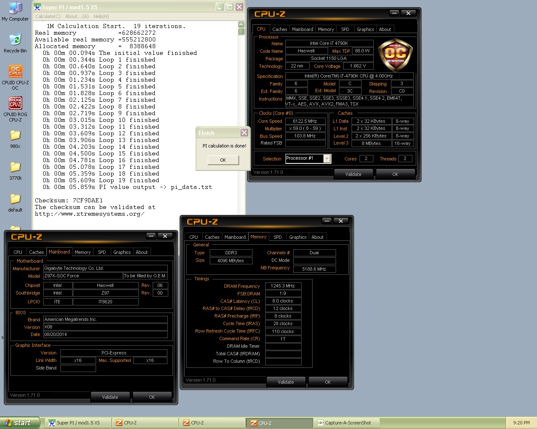The image size is (537, 429).
Task: Click Validate in Memory window
Action: coord(286,382)
